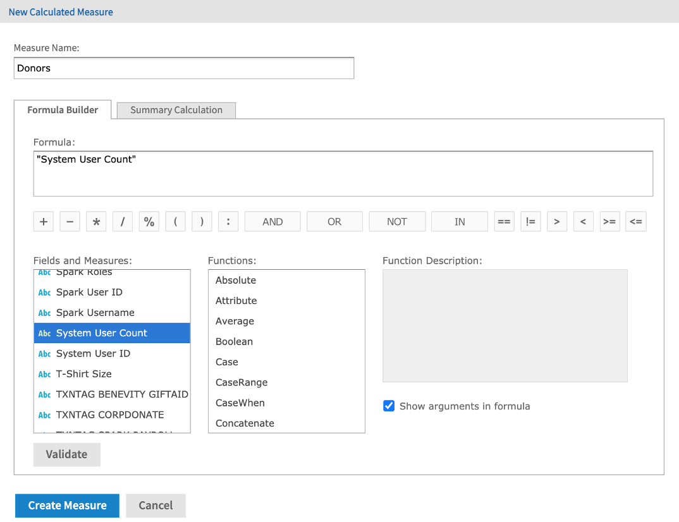Image resolution: width=679 pixels, height=522 pixels.
Task: Insert the IN operator
Action: 460,222
